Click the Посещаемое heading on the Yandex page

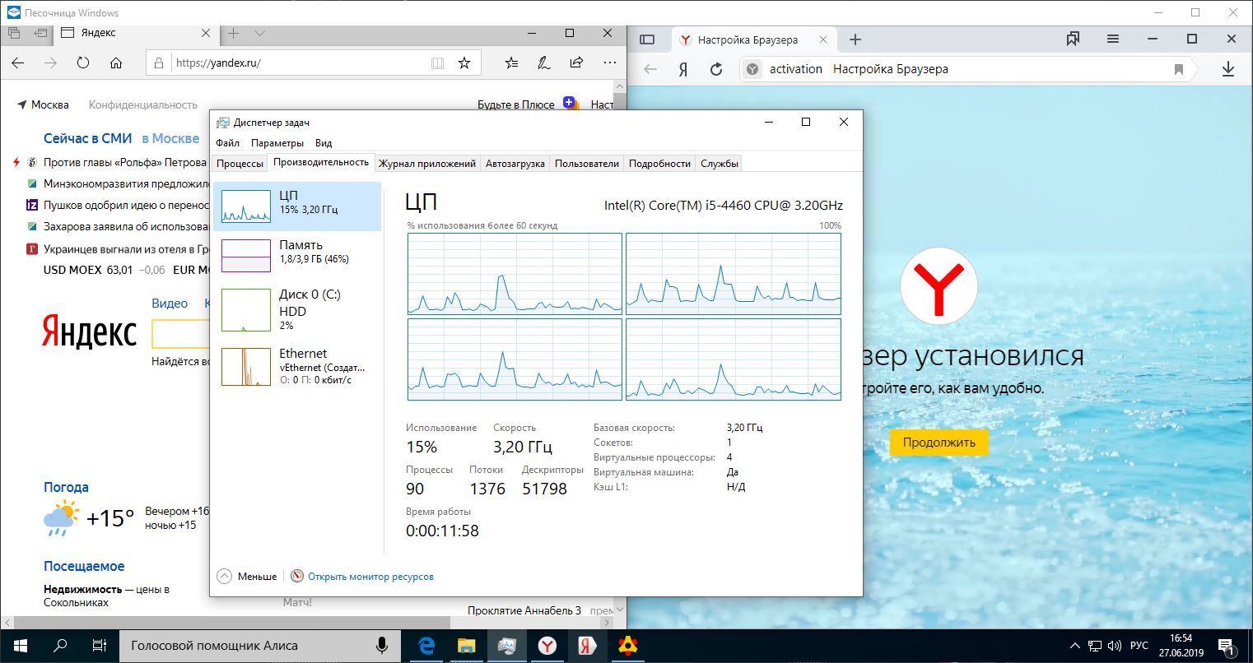pos(84,566)
